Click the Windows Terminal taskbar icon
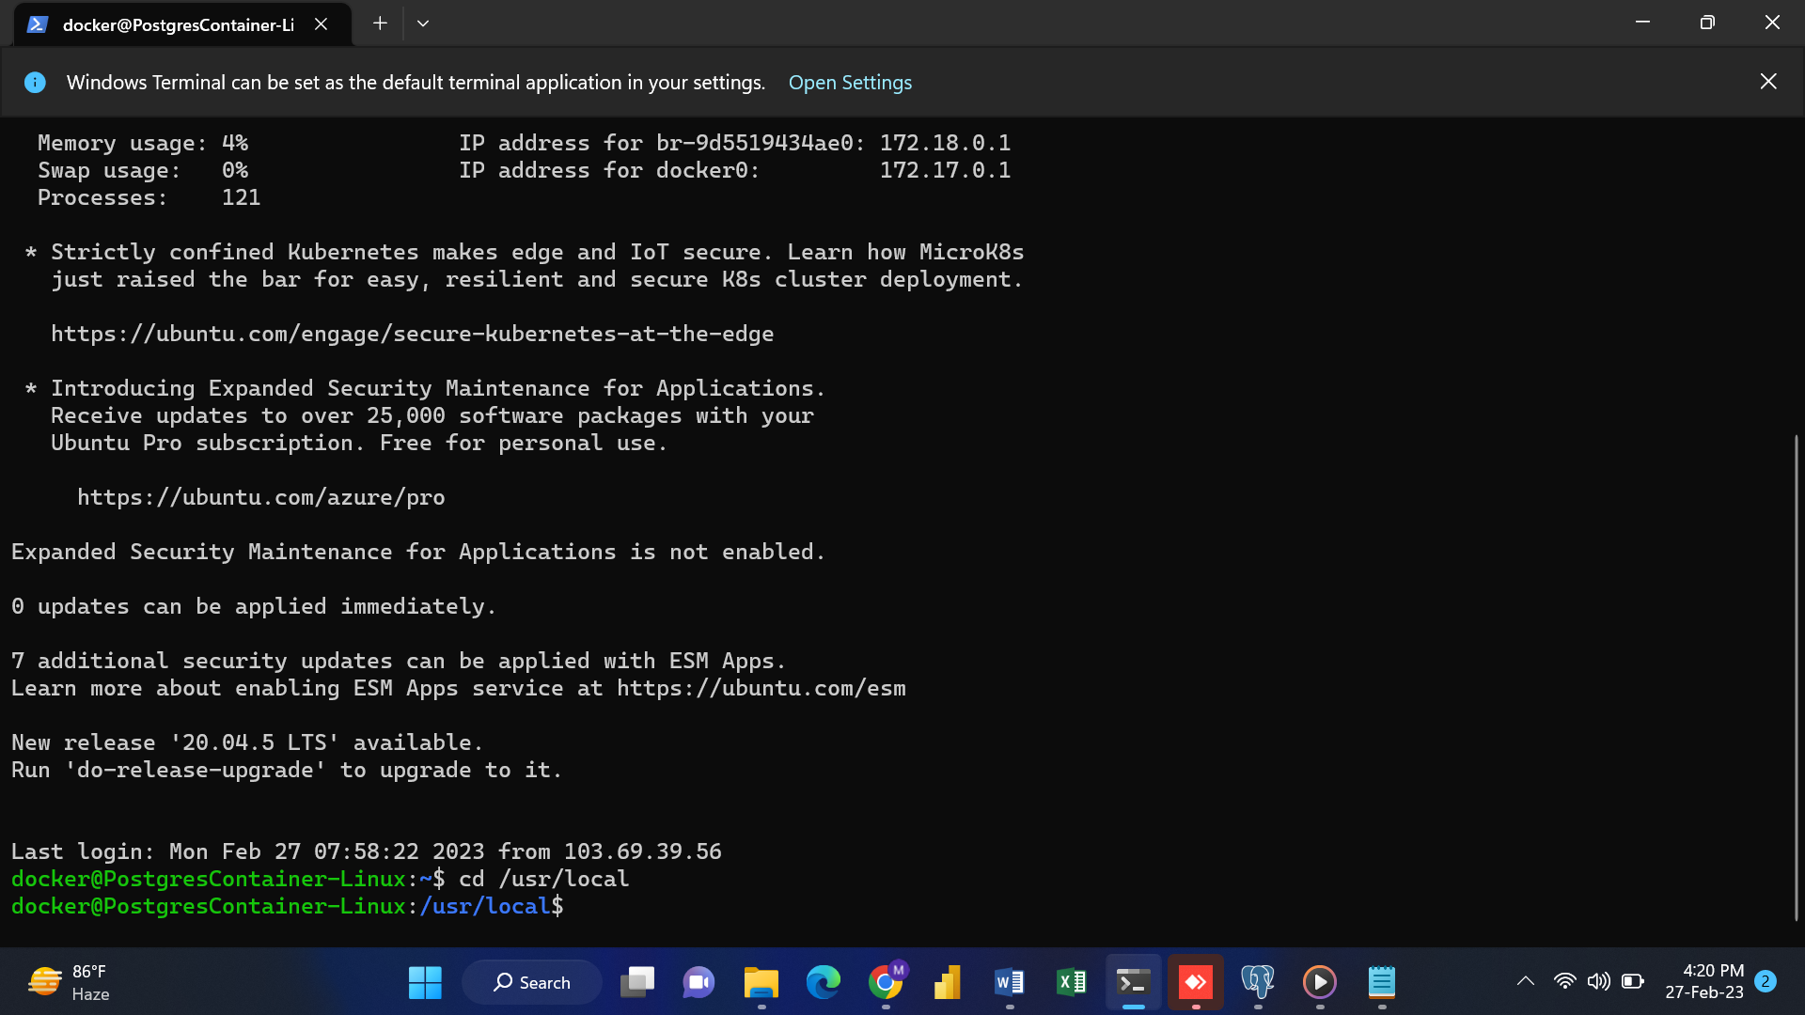This screenshot has width=1805, height=1015. click(1134, 982)
